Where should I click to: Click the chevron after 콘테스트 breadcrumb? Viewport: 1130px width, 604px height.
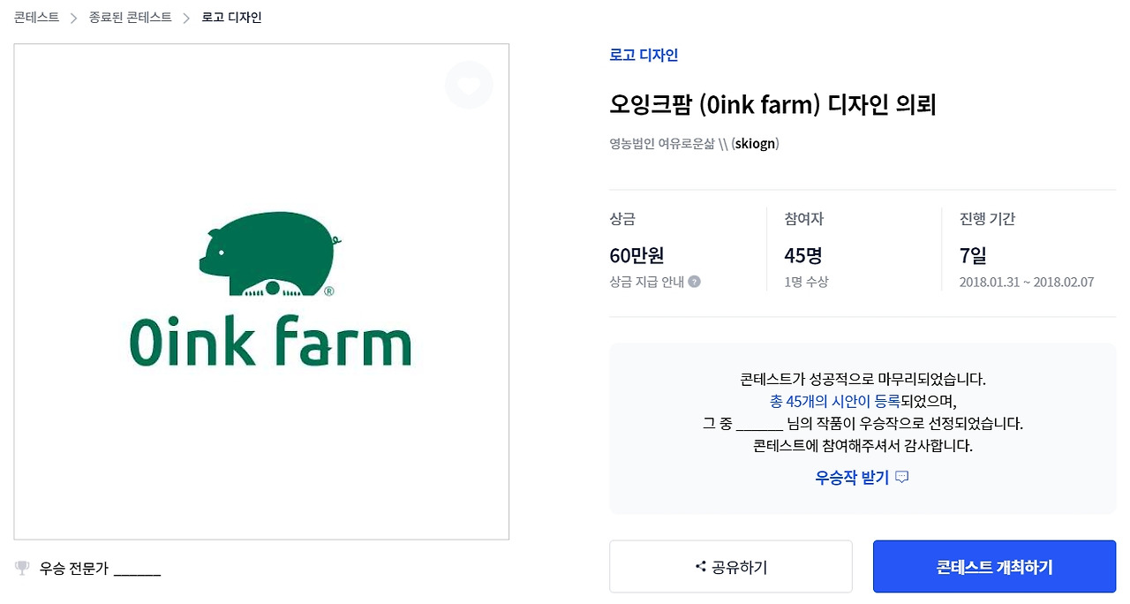coord(74,18)
